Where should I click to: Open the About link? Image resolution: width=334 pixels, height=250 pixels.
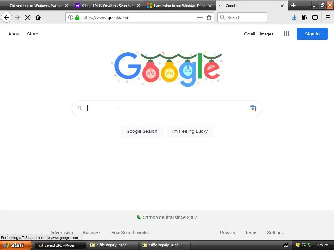[14, 34]
